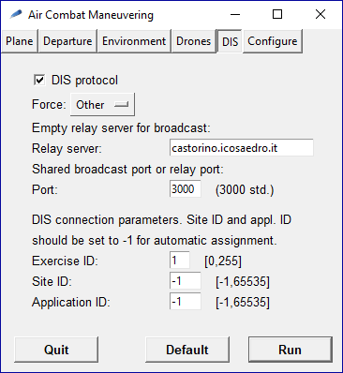Click the 'Force:' label

point(49,104)
